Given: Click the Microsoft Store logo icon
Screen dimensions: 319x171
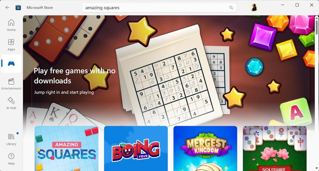Looking at the screenshot, I should coord(18,7).
